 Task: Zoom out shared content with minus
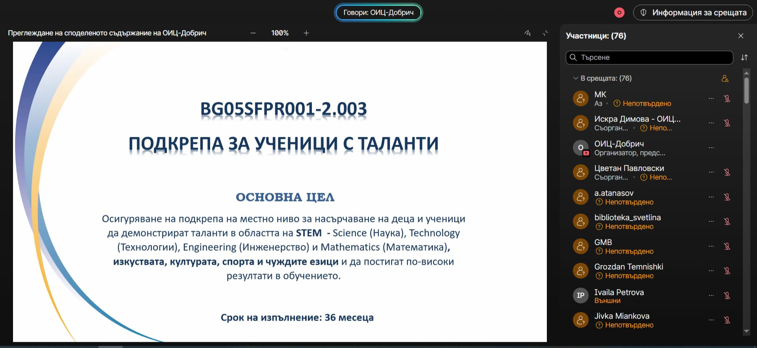click(253, 33)
